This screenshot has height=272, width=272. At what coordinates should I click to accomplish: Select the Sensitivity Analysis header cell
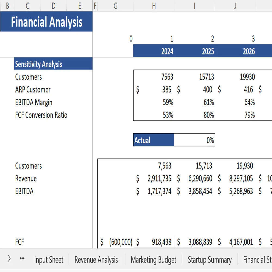39,64
